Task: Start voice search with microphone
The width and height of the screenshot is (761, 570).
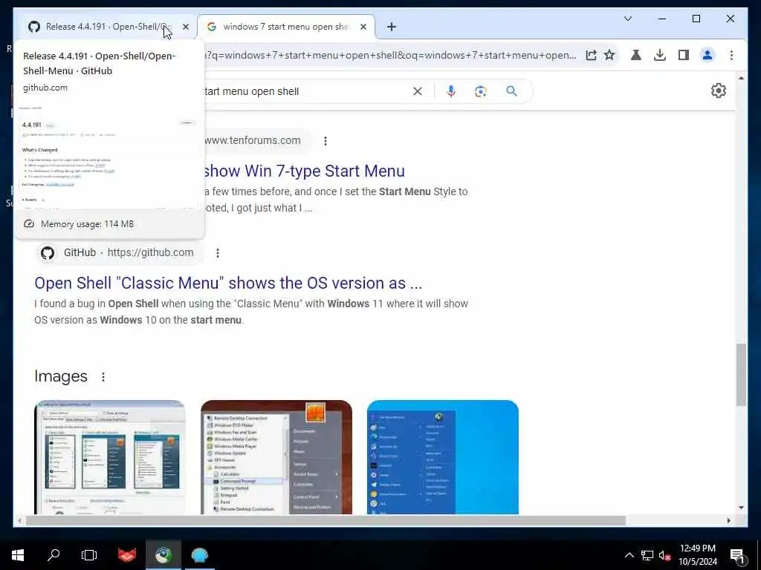Action: pyautogui.click(x=451, y=91)
